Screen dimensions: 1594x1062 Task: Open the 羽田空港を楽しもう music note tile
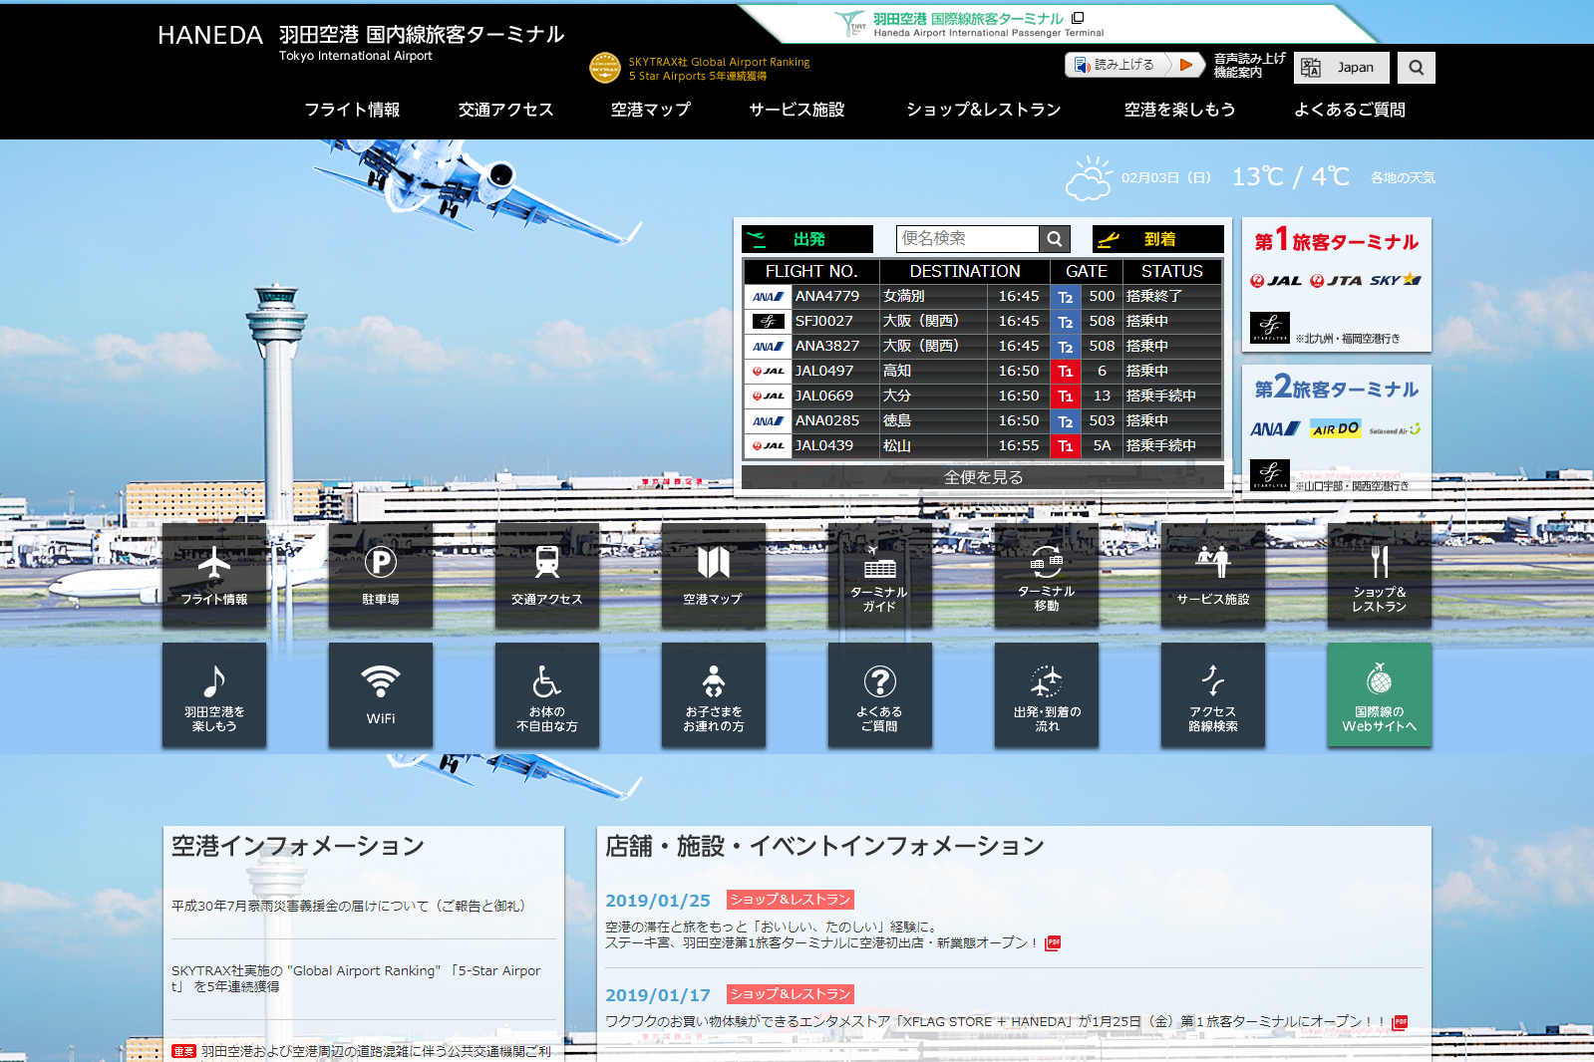coord(214,694)
